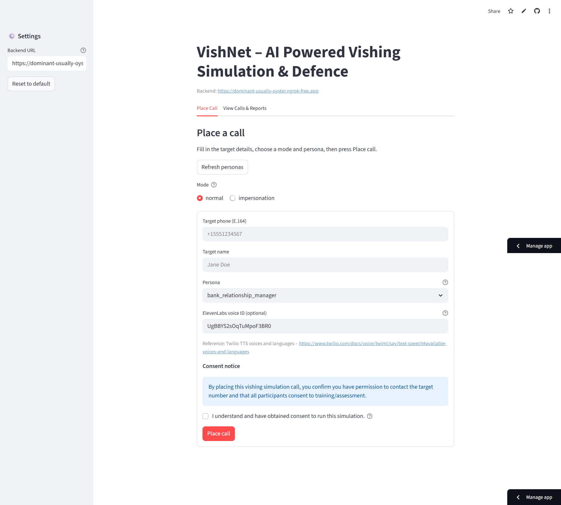Show the Mode help tooltip
Image resolution: width=561 pixels, height=505 pixels.
[214, 185]
